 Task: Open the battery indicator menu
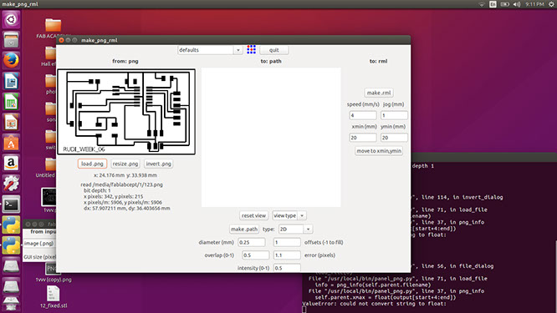[x=504, y=4]
